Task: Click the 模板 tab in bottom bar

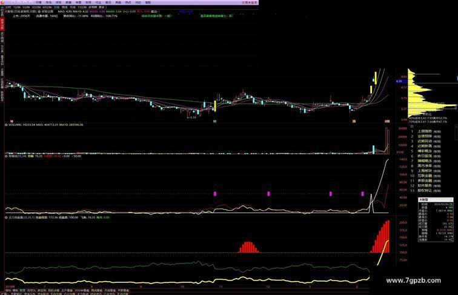Action: [15, 291]
